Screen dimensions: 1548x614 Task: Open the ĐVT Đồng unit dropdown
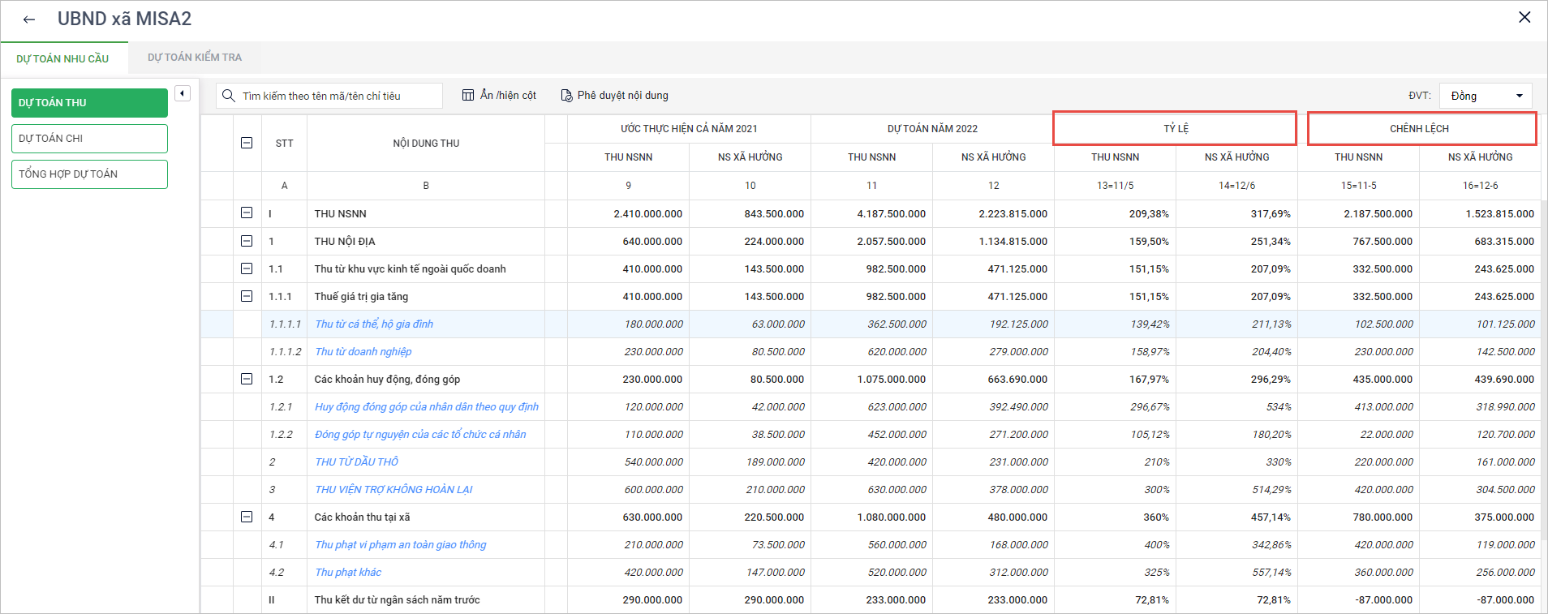click(x=1485, y=96)
